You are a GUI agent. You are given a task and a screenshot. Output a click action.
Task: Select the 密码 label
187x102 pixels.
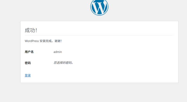[28, 63]
